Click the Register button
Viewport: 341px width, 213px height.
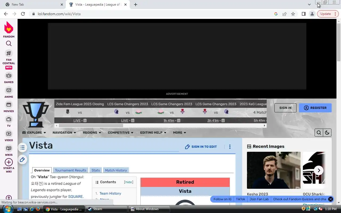(x=315, y=108)
